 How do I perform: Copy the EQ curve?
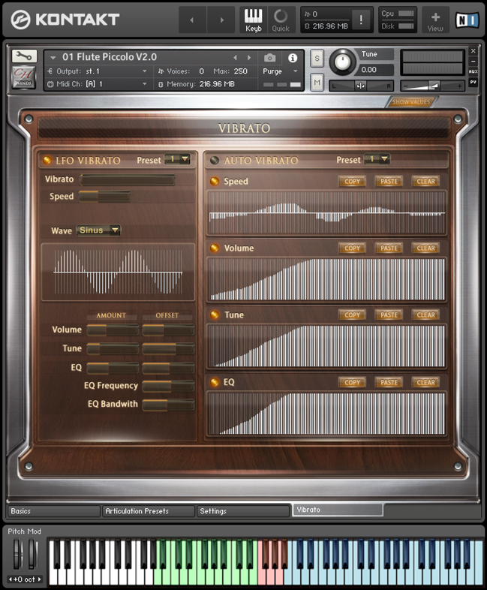tap(352, 382)
